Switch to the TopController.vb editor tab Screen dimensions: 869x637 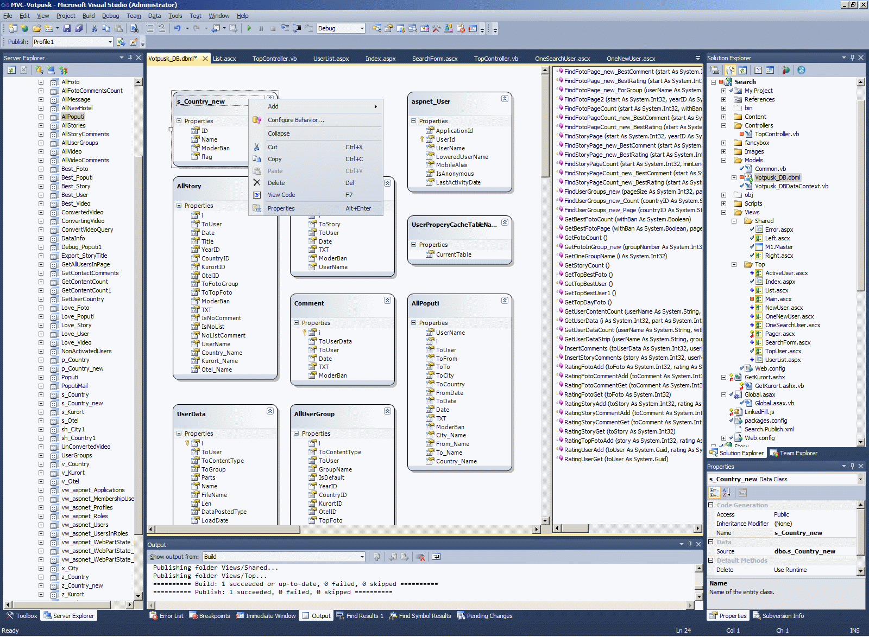click(274, 59)
